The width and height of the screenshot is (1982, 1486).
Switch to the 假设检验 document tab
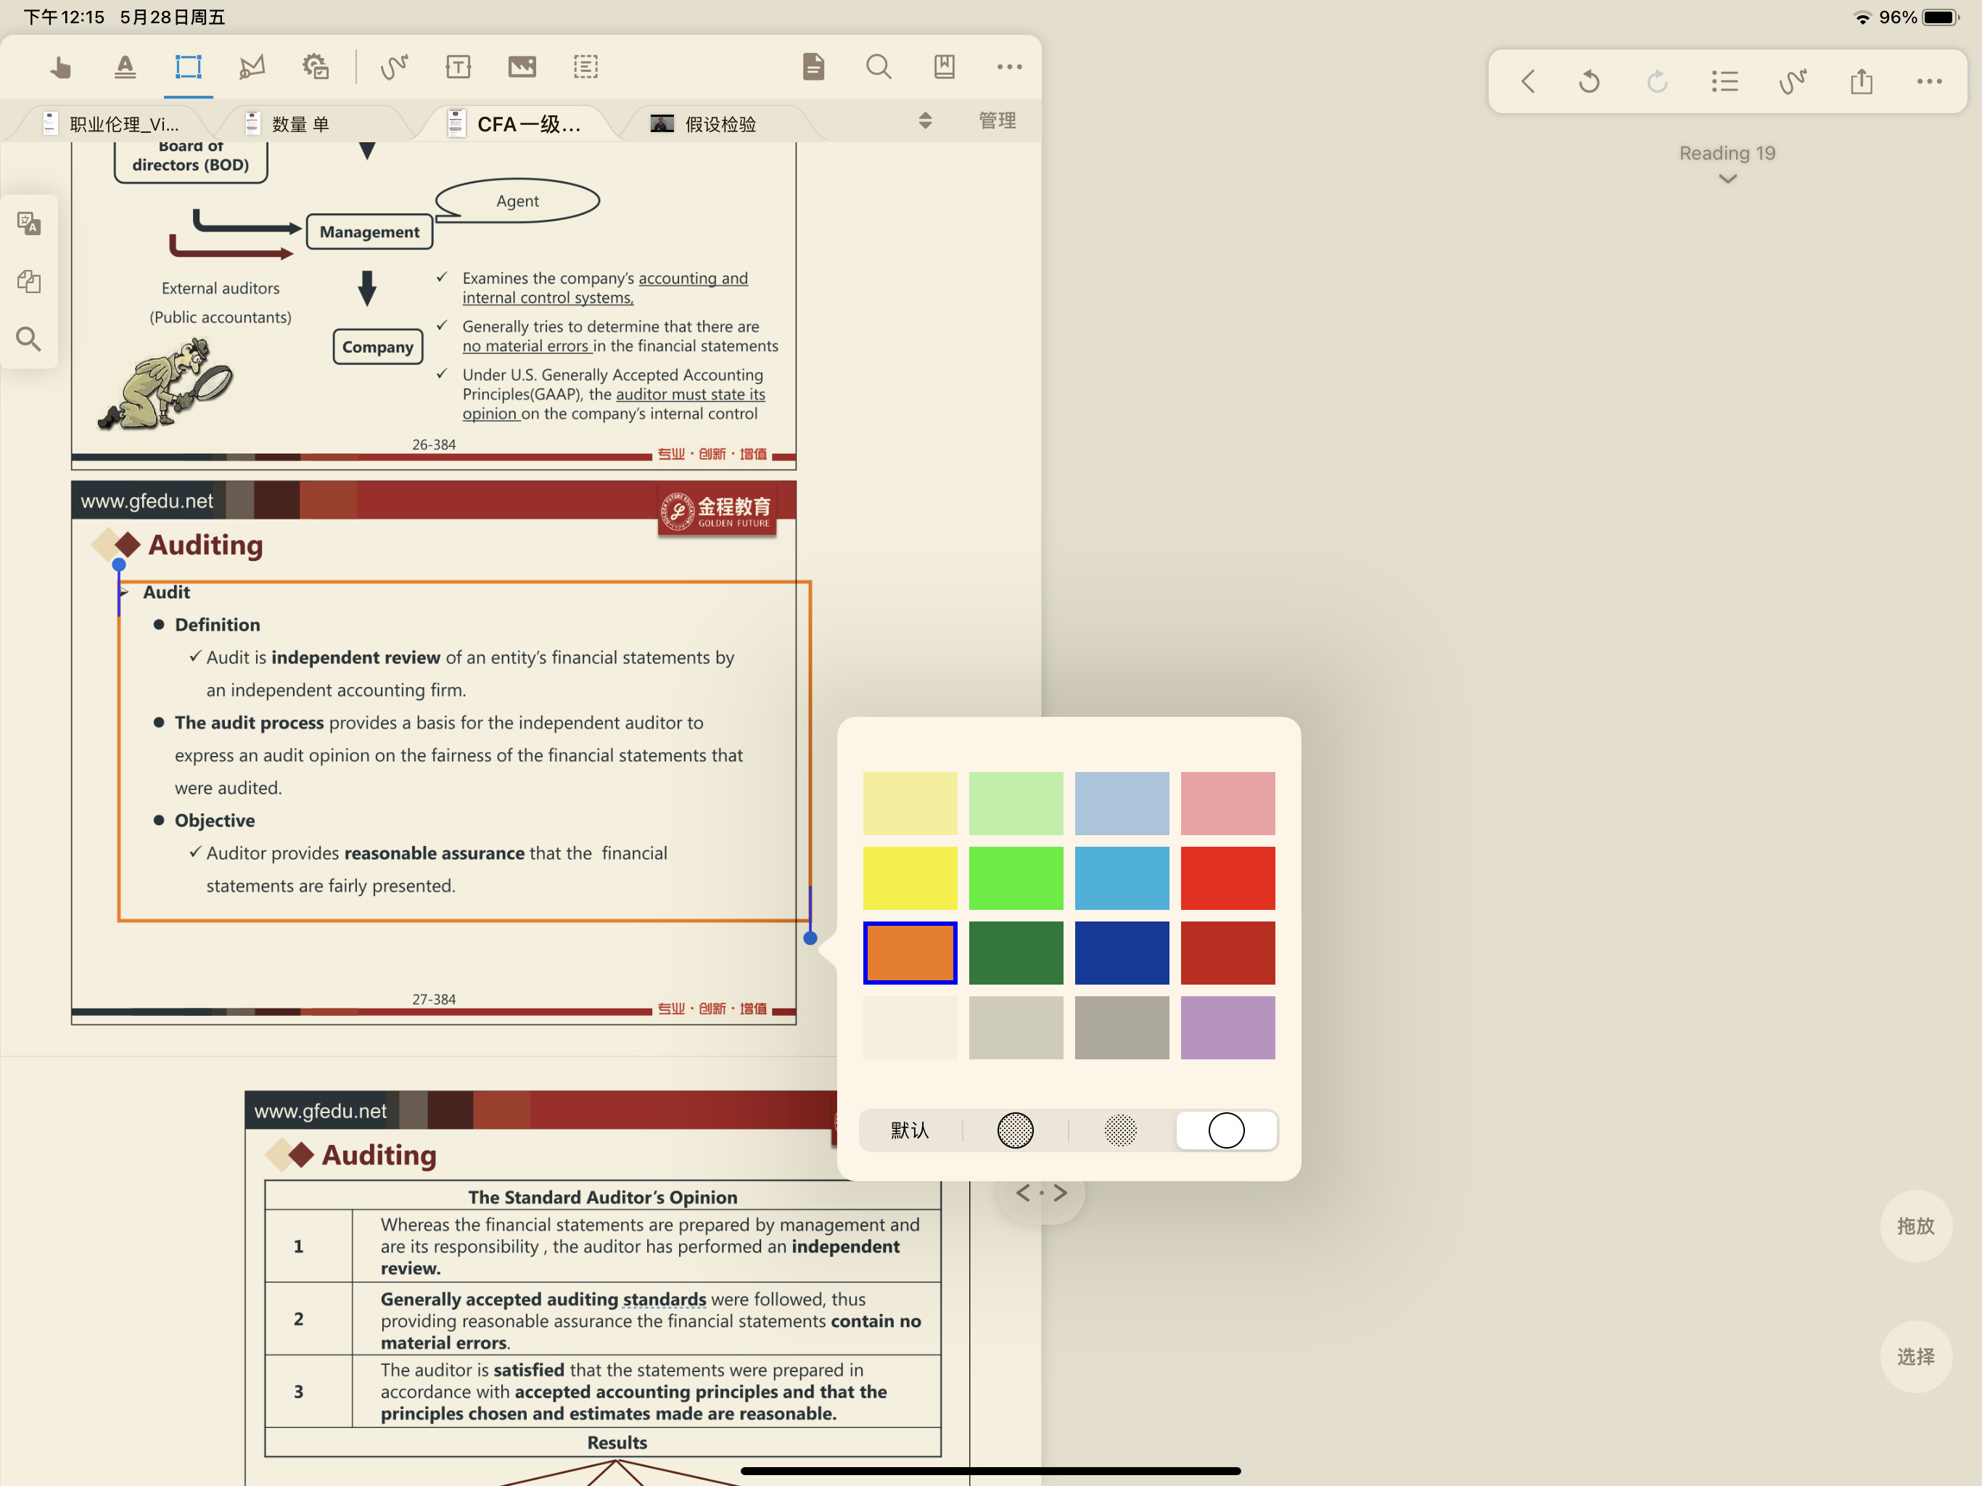tap(708, 123)
